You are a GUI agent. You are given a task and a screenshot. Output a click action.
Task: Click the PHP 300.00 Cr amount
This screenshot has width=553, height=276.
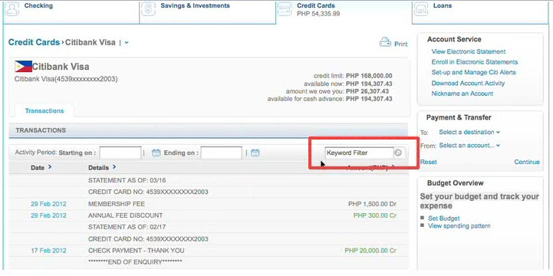point(375,215)
